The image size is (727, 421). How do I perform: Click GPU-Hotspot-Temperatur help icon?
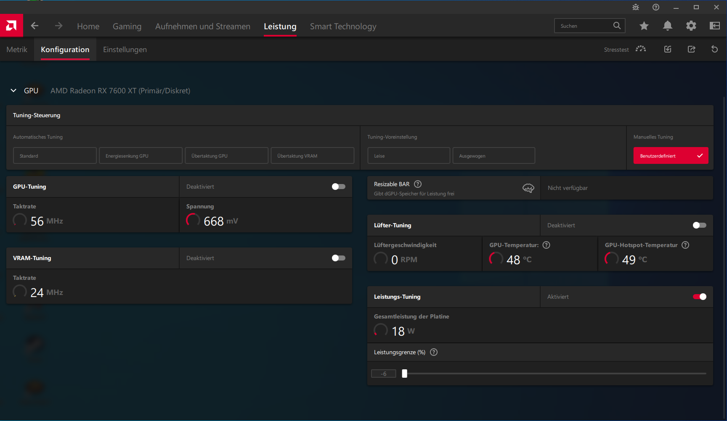[685, 245]
